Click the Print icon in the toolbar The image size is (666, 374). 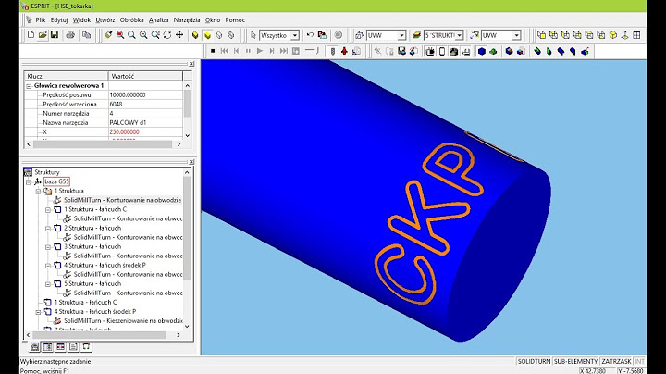pos(70,35)
